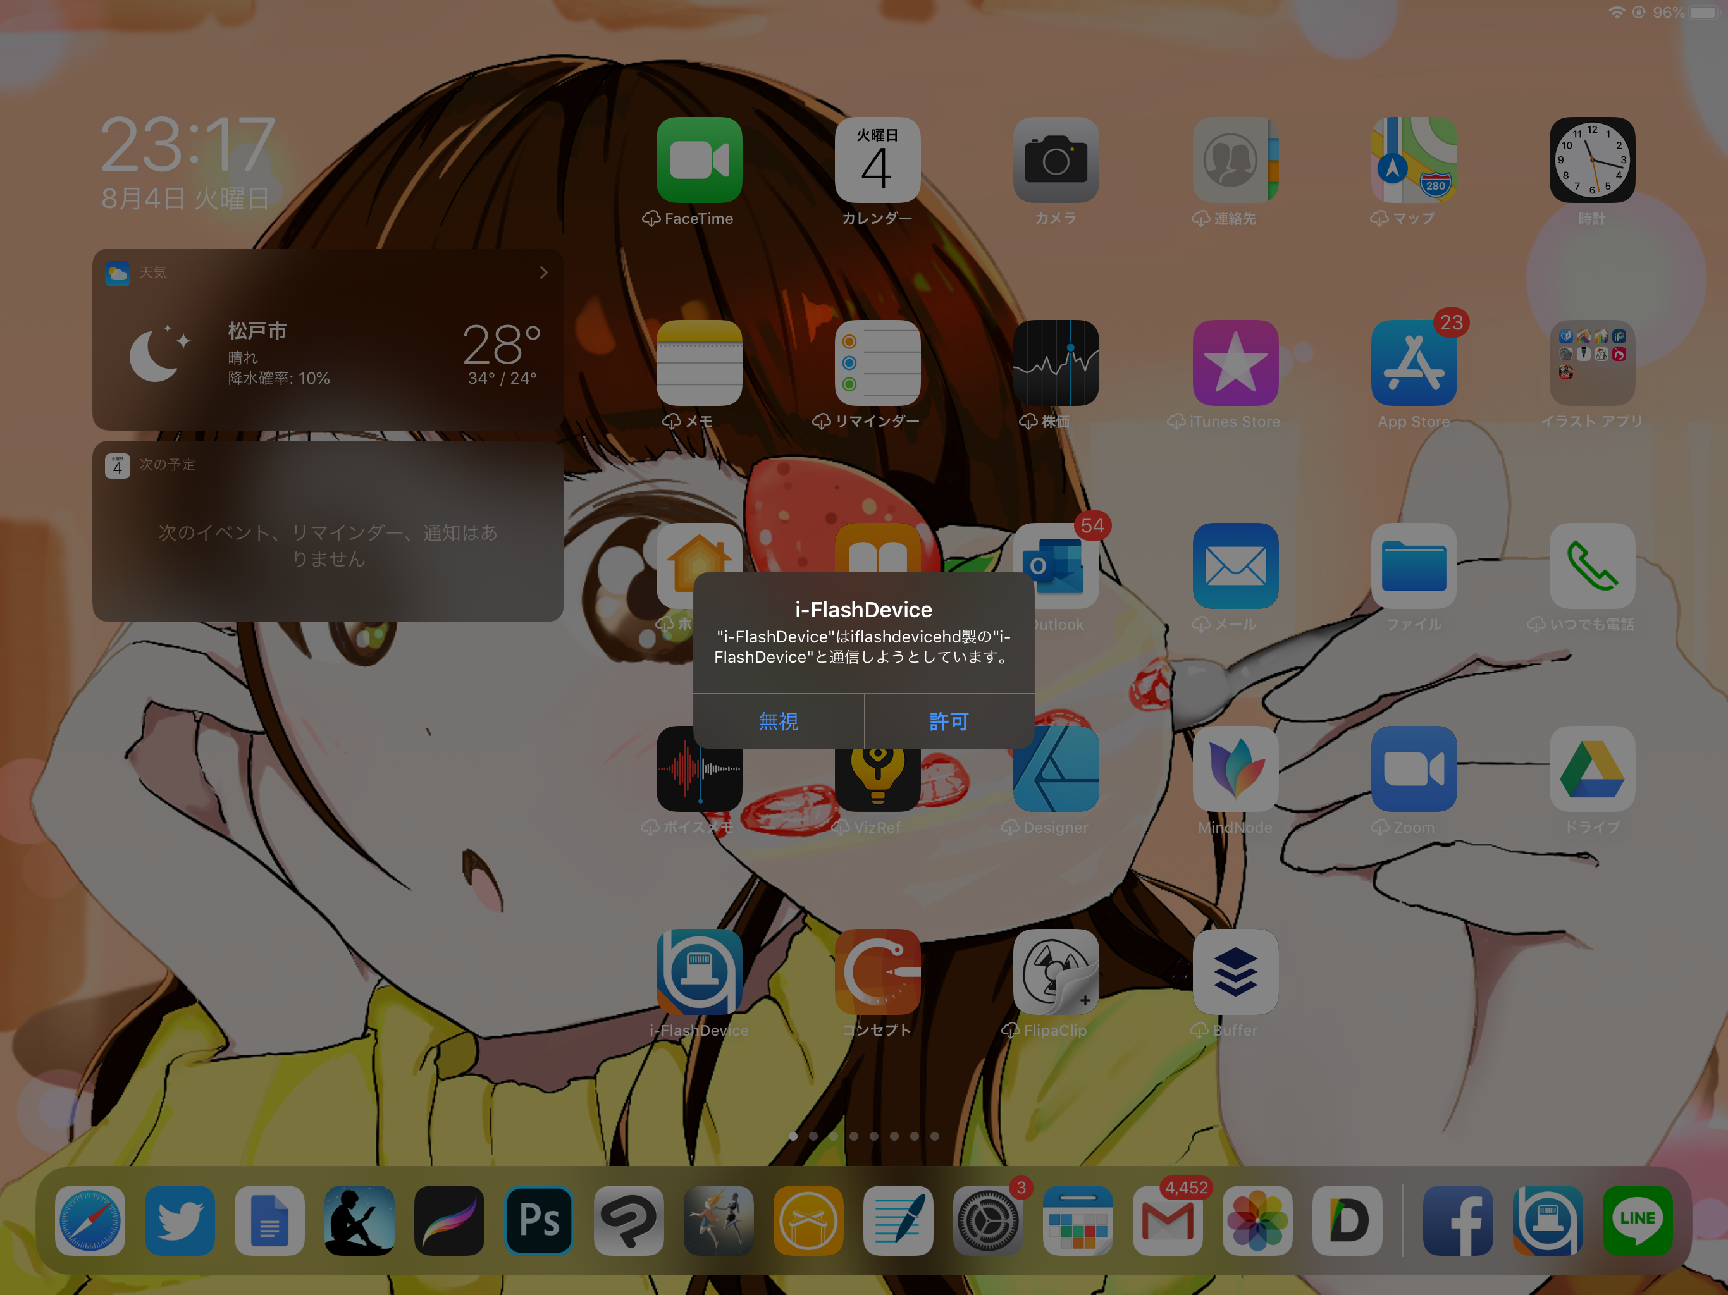This screenshot has width=1728, height=1295.
Task: Open the 連絡先 contacts app
Action: click(1235, 160)
